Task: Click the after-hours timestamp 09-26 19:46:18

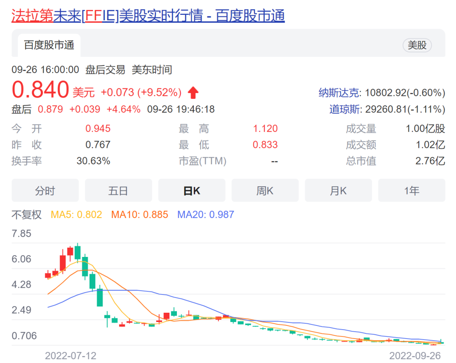Action: tap(181, 109)
